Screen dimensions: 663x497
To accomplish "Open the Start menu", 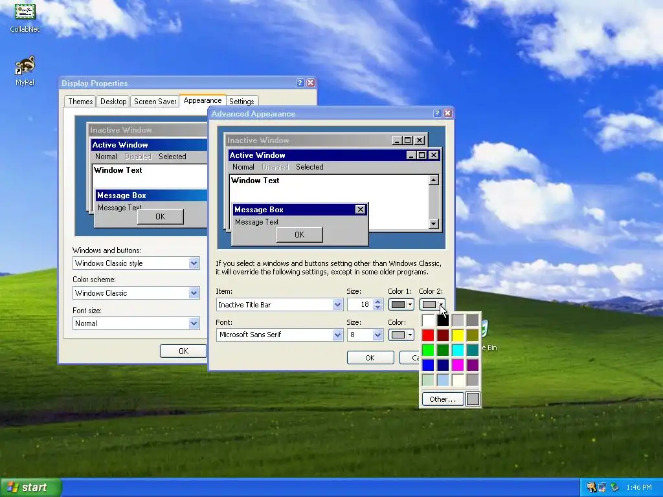I will tap(30, 487).
